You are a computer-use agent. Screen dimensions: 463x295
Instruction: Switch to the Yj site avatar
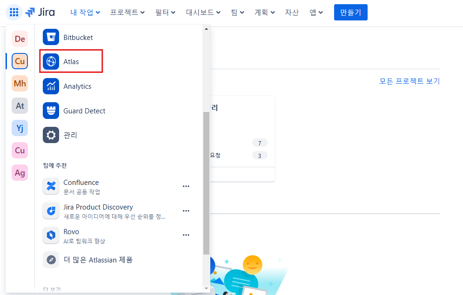point(20,128)
